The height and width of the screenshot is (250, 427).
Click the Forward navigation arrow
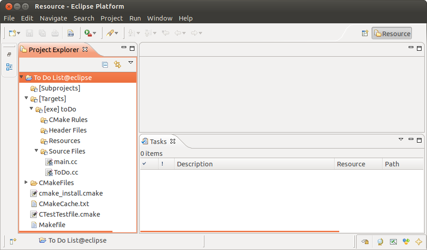pyautogui.click(x=194, y=33)
